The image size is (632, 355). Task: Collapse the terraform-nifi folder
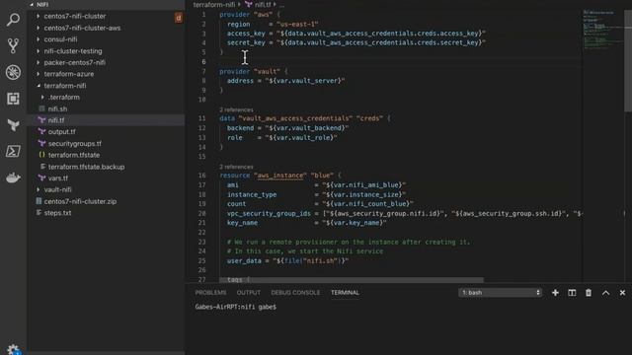(x=39, y=86)
